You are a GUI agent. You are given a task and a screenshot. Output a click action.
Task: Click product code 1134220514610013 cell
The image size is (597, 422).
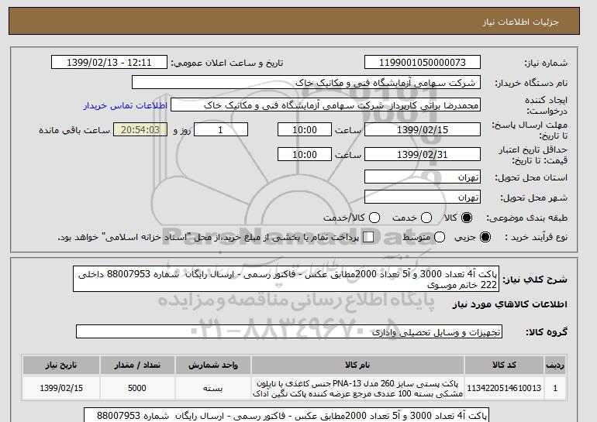point(504,388)
